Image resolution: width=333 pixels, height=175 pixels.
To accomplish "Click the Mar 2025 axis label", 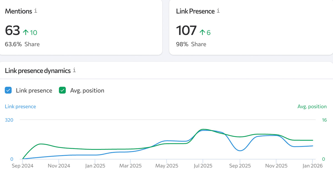I will [130, 166].
